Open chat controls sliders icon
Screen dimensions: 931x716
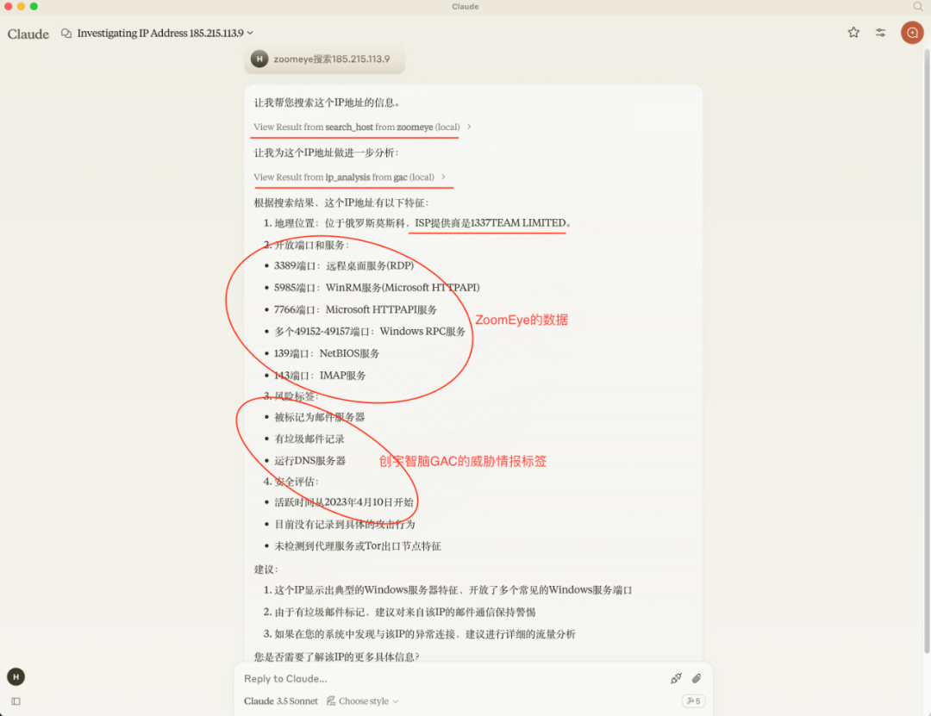[x=880, y=33]
